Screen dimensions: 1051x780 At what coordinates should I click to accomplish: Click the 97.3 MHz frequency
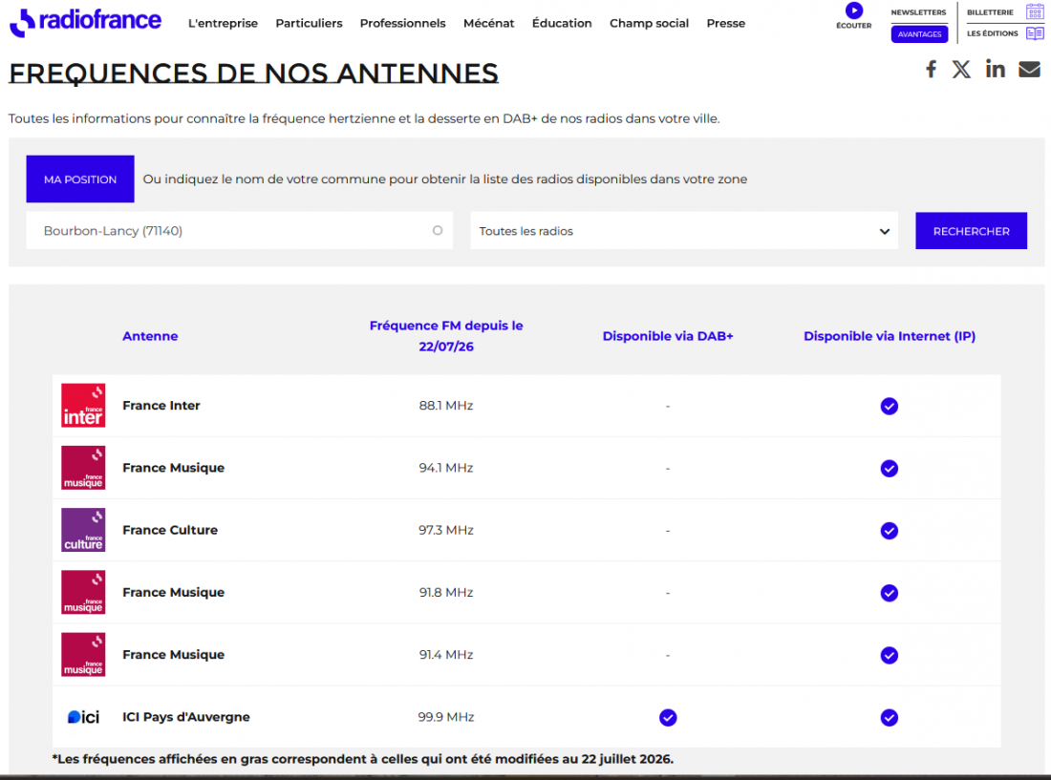click(446, 530)
